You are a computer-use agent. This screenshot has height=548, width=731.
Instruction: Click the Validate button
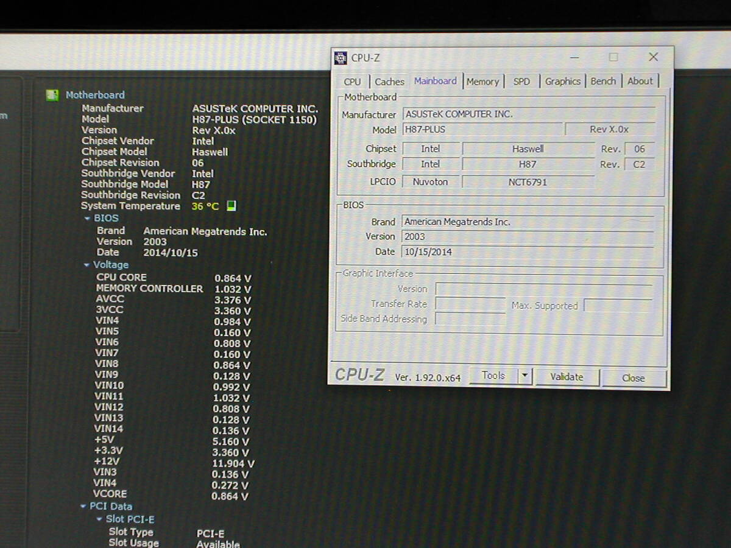pyautogui.click(x=567, y=377)
